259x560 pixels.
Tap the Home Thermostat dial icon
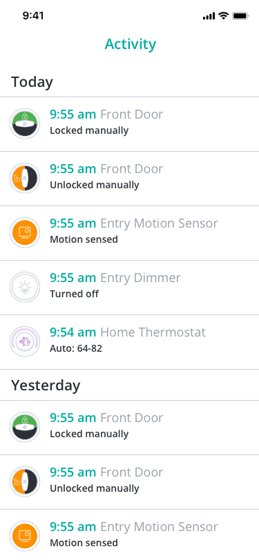[x=25, y=342]
